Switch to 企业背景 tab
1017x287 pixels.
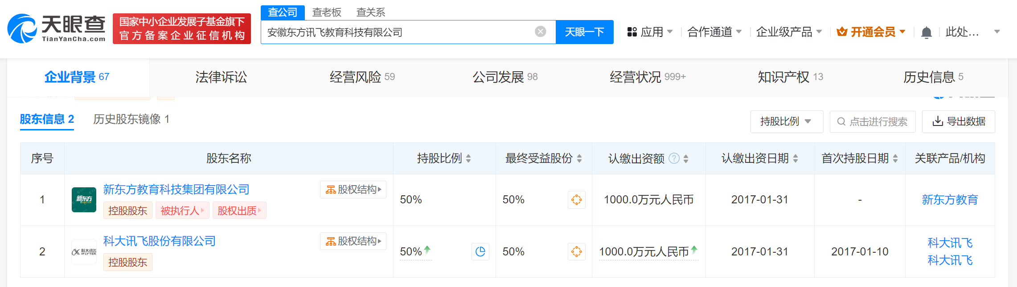[x=77, y=77]
